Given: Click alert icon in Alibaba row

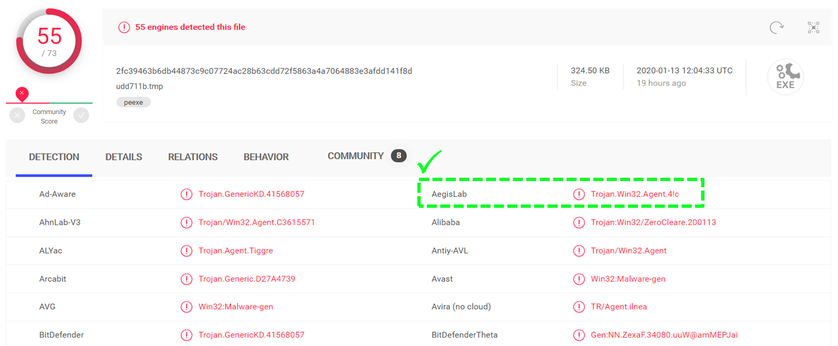Looking at the screenshot, I should tap(579, 222).
